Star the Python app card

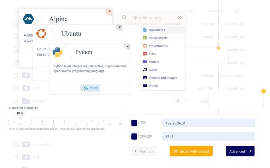pyautogui.click(x=128, y=46)
